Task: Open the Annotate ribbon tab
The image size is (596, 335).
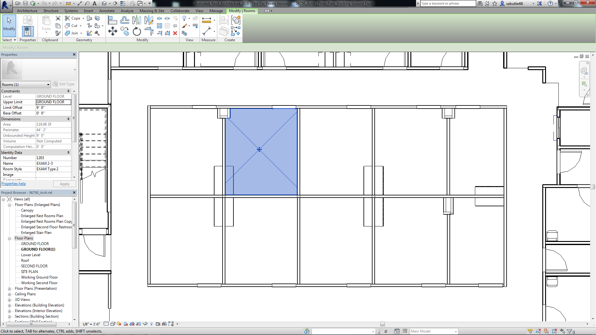Action: 107,11
